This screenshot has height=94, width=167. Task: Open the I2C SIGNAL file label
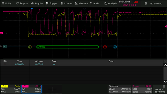tap(156, 3)
